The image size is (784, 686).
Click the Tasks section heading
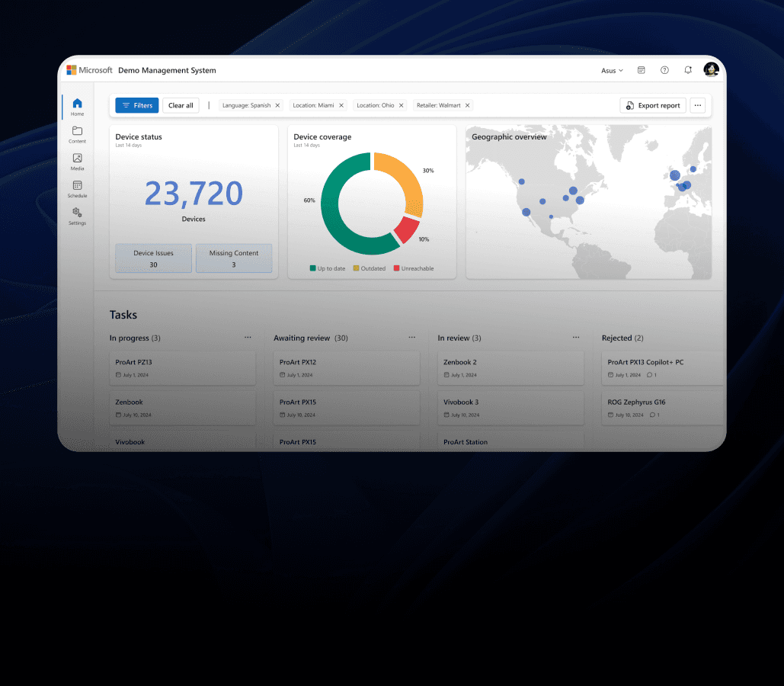point(123,315)
